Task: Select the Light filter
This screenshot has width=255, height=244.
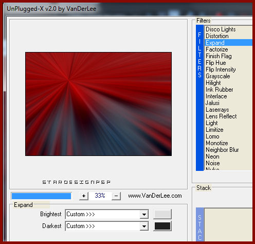Action: click(228, 123)
